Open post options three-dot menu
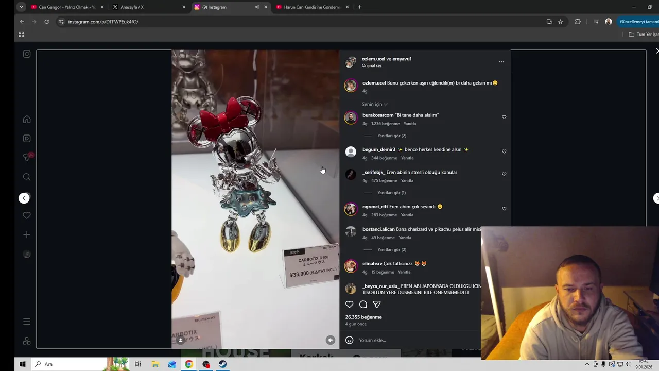659x371 pixels. tap(501, 62)
